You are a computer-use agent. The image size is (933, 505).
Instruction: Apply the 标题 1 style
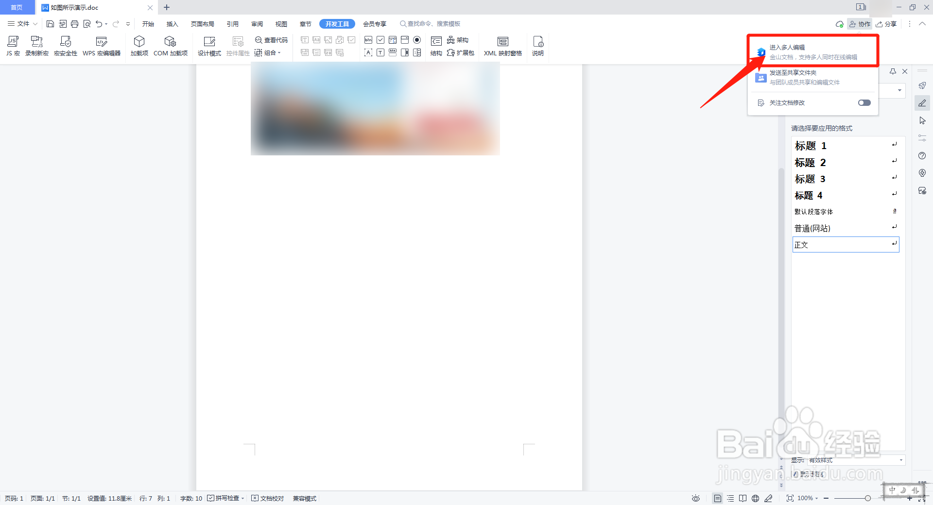click(846, 145)
